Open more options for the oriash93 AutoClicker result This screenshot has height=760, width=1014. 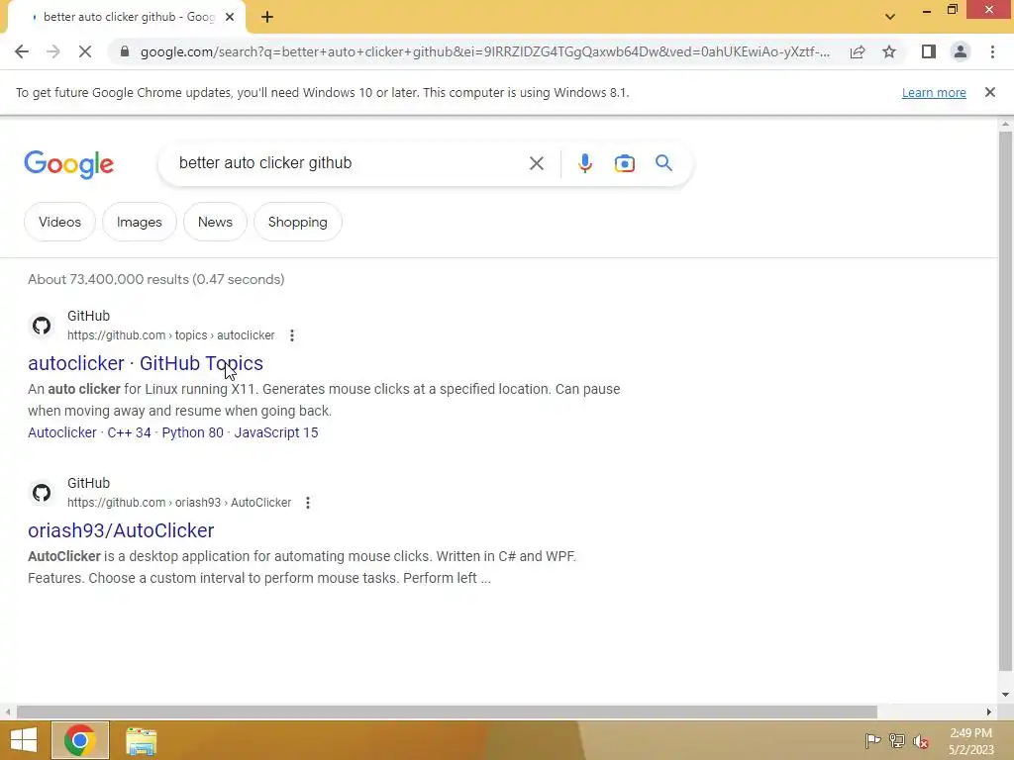308,503
